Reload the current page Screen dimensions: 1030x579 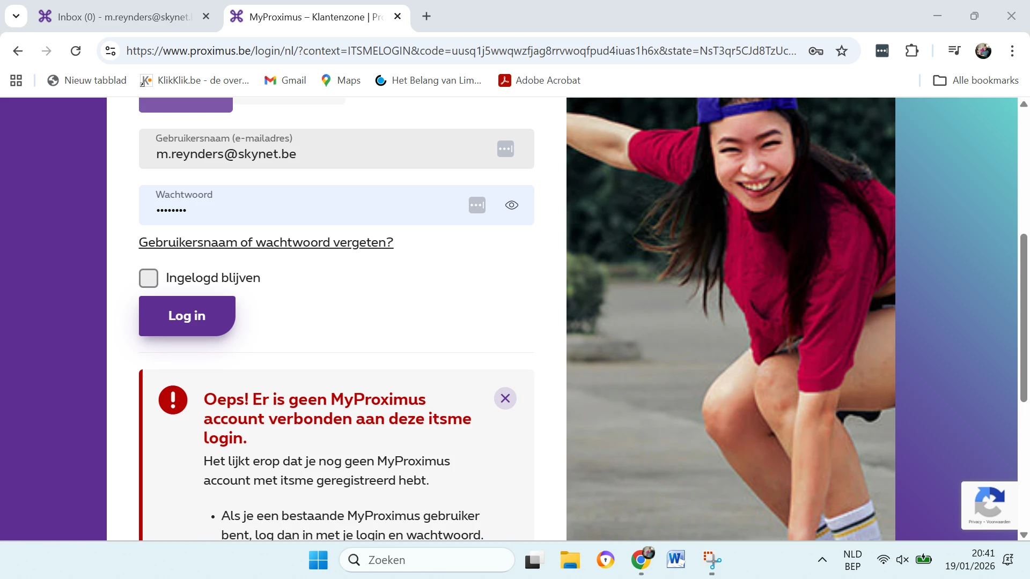click(76, 51)
